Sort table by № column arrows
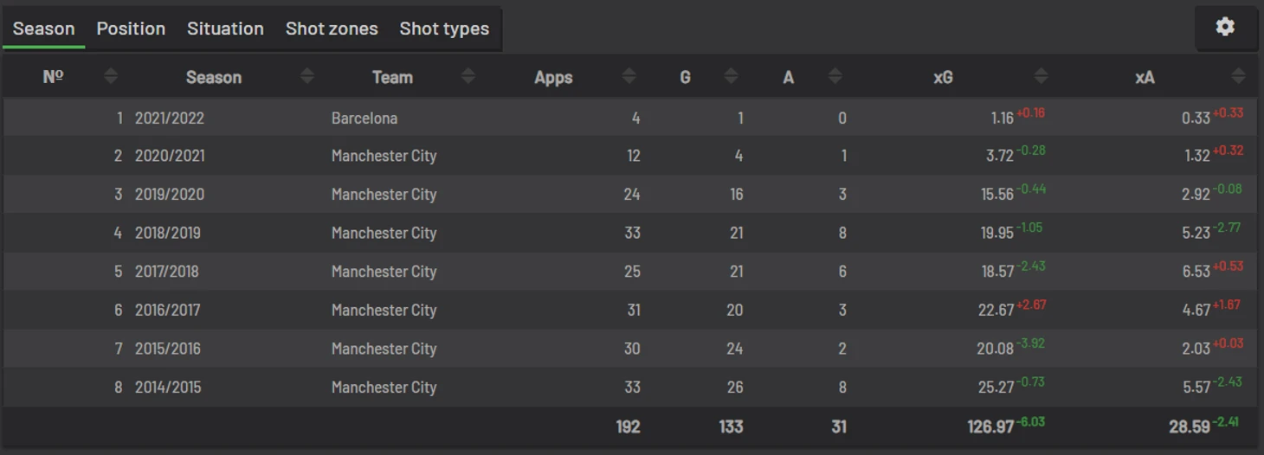The width and height of the screenshot is (1264, 455). click(x=111, y=76)
